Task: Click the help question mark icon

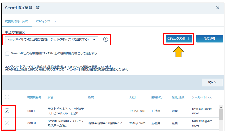Action: point(105,39)
